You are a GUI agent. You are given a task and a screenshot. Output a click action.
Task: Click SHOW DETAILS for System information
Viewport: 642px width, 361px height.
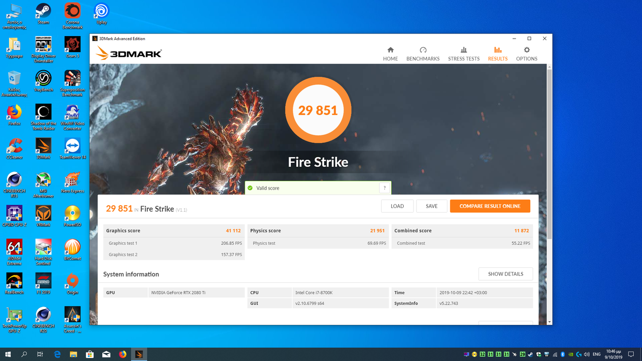point(506,274)
